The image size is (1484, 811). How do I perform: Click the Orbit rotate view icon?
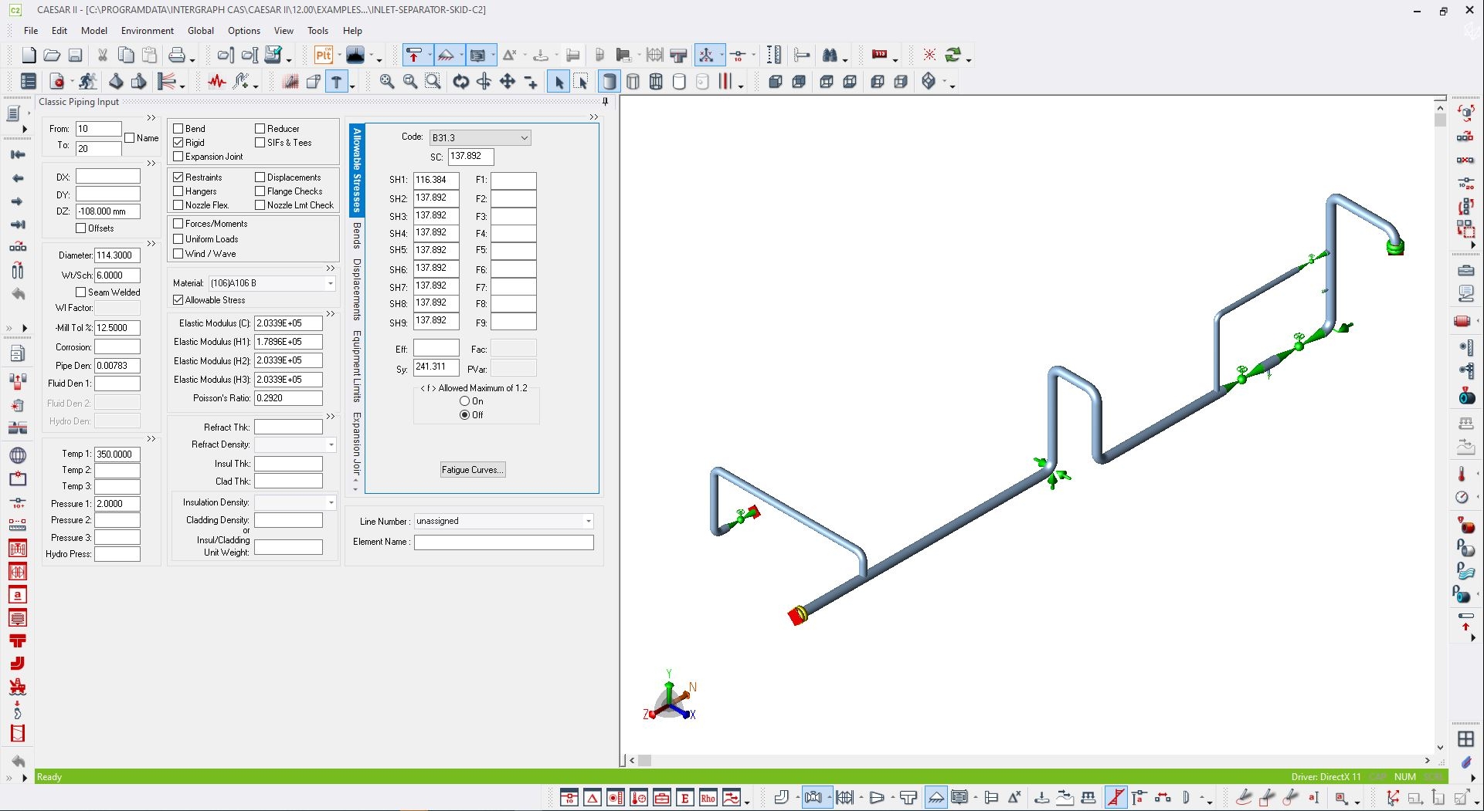pos(461,82)
